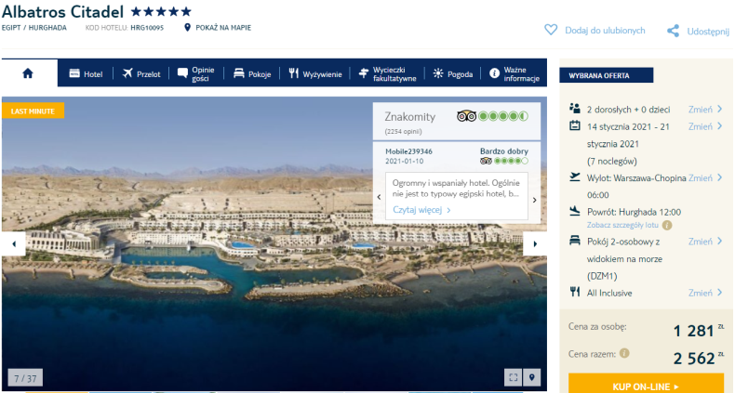
Task: Open the Wycieczki fakultatywne tab
Action: (387, 74)
